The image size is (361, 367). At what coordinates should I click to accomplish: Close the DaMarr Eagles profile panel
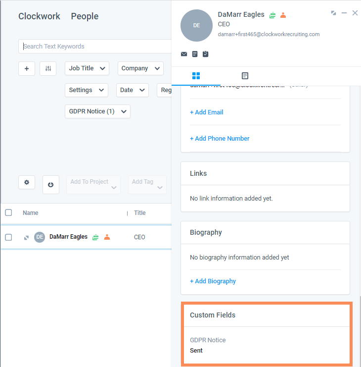(x=355, y=13)
